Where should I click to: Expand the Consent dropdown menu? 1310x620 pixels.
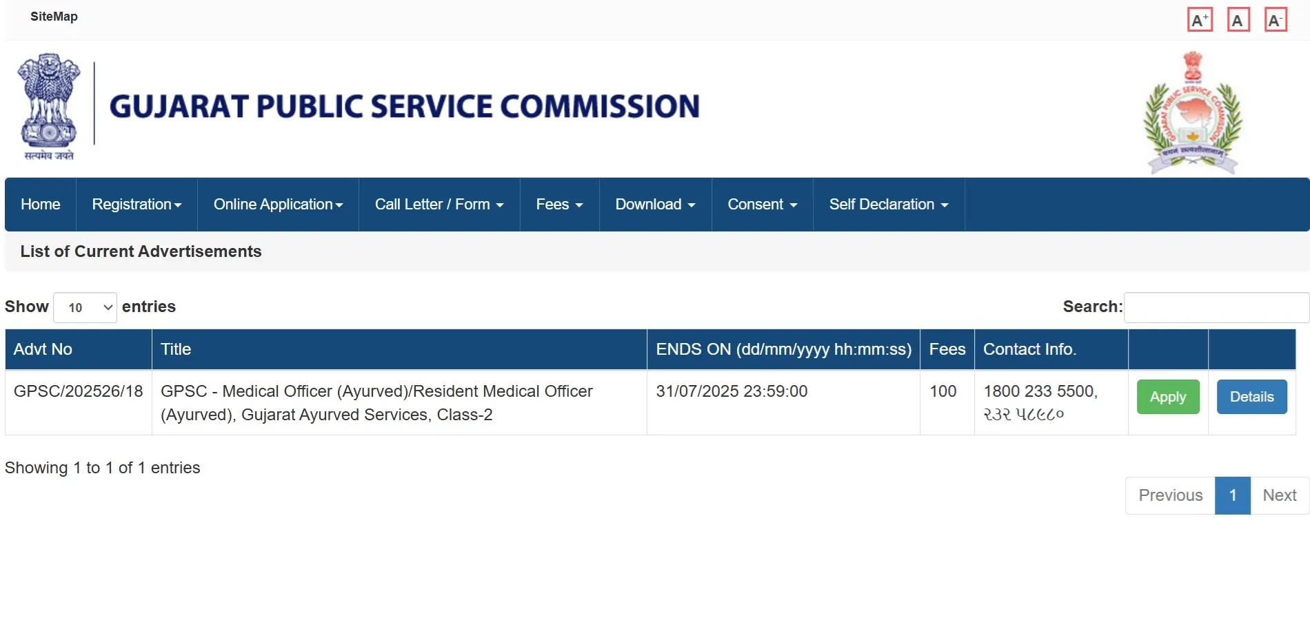point(761,205)
